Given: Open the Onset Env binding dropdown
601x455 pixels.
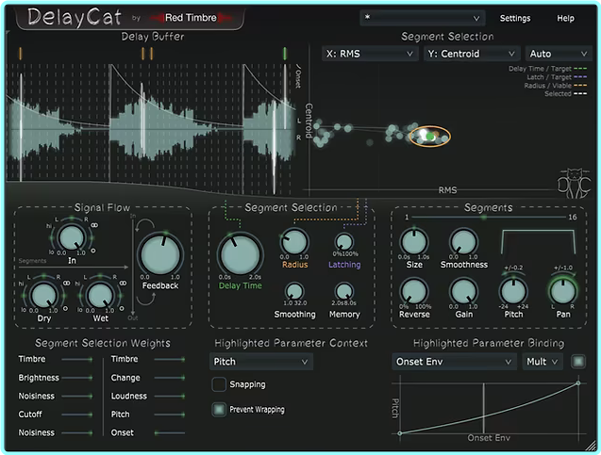Looking at the screenshot, I should pos(454,362).
